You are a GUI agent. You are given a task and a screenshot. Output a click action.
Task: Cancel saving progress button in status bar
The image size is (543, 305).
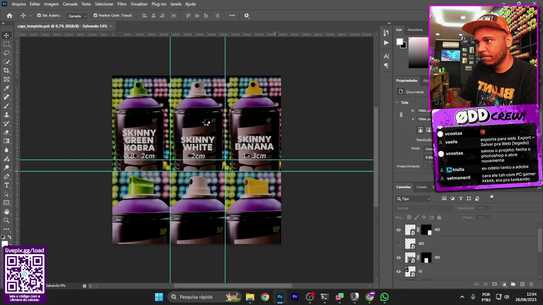(84, 286)
